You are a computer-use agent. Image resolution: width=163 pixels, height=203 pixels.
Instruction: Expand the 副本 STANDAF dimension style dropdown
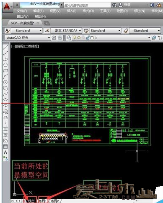point(80,30)
